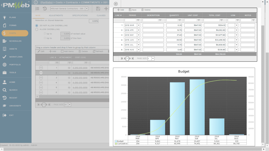Click Retention on Stored Materials field

click(x=94, y=21)
